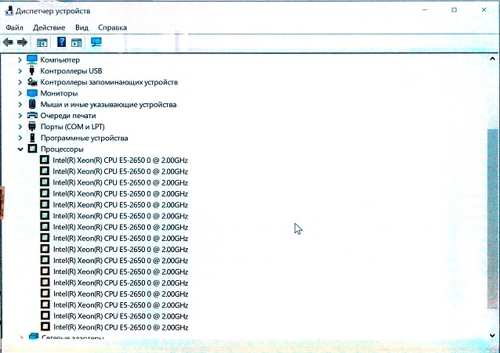Click the Контроллеры USB plug icon
The height and width of the screenshot is (353, 500).
pos(31,70)
